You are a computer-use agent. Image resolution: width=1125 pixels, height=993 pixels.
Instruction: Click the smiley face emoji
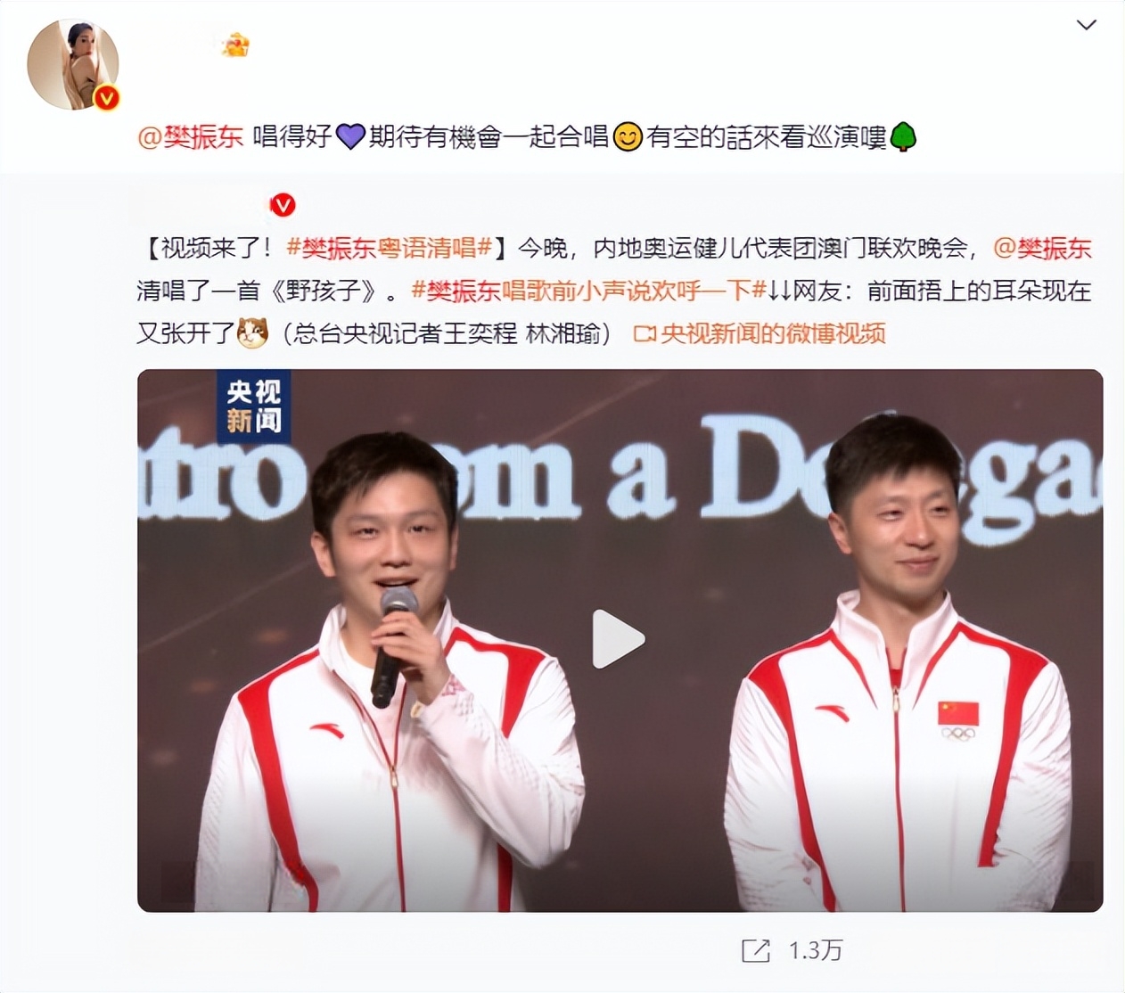click(x=628, y=137)
